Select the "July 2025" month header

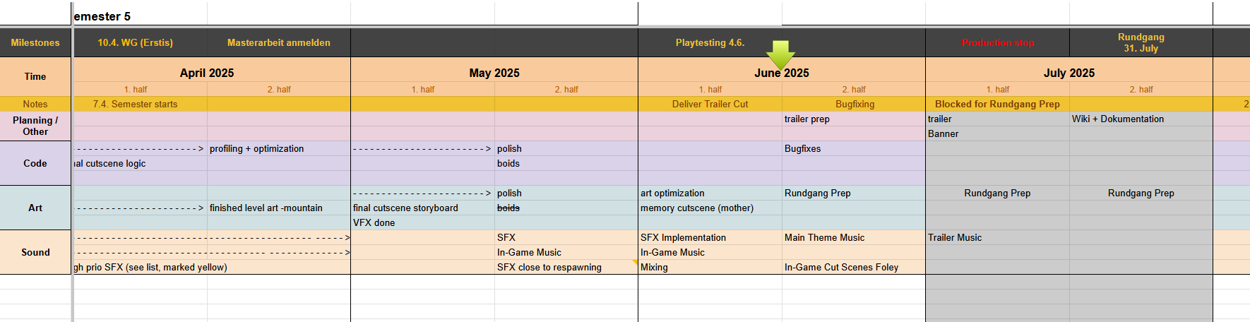point(1069,73)
